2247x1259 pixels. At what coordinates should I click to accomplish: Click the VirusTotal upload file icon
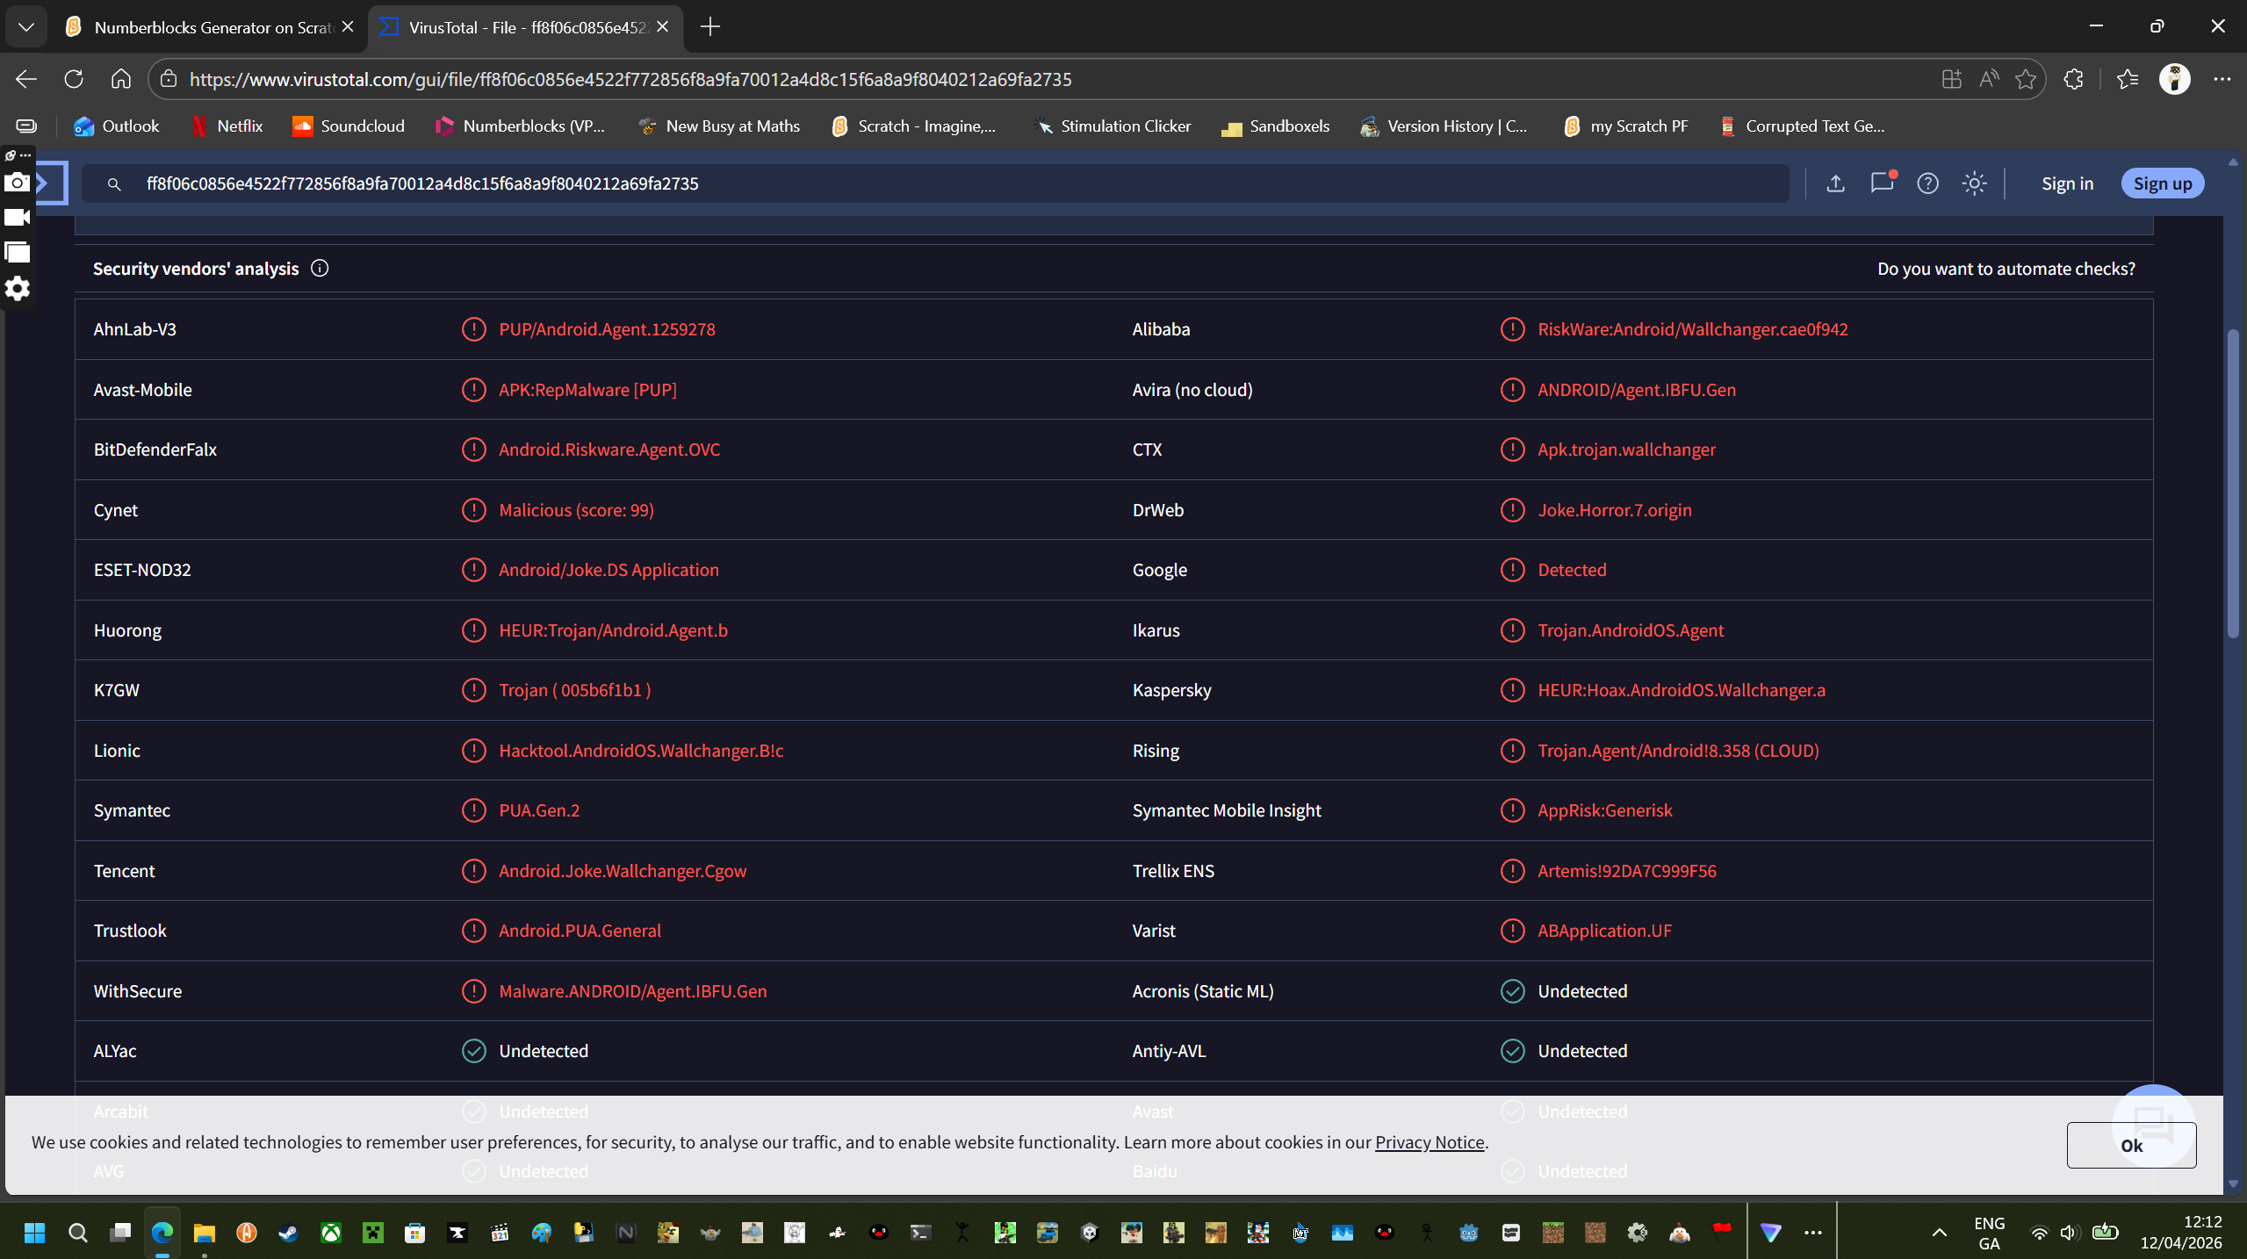click(1835, 183)
